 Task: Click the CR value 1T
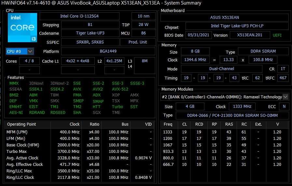[283, 69]
